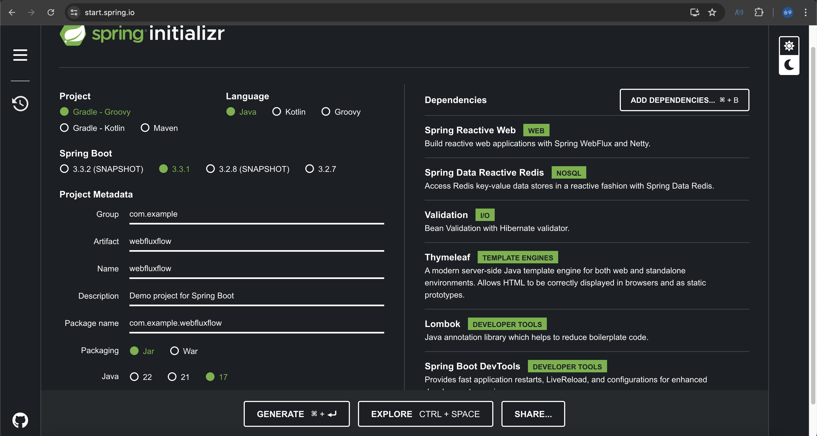Image resolution: width=817 pixels, height=436 pixels.
Task: Switch to light theme sun icon
Action: (789, 46)
